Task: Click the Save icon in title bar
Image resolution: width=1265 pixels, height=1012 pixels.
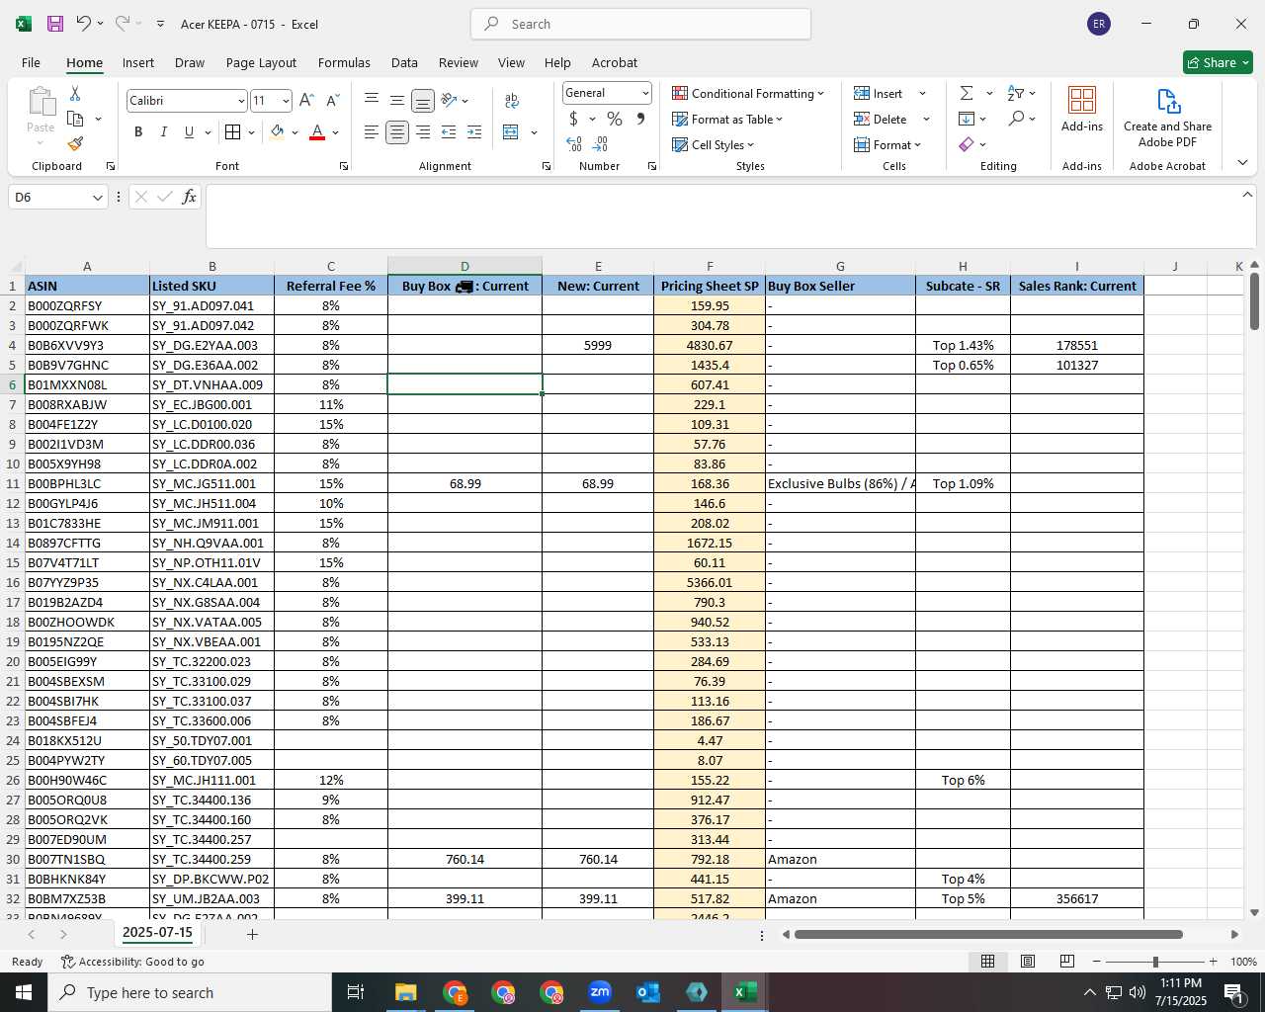Action: pos(55,24)
